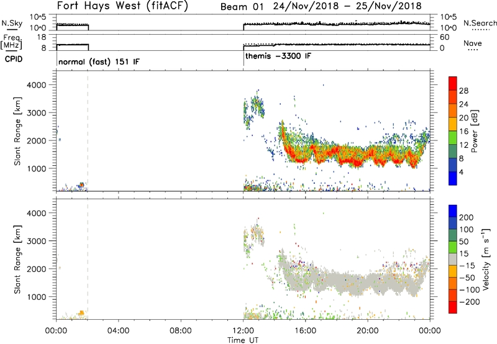The width and height of the screenshot is (497, 344).
Task: Click the '28' tick on Power scale
Action: [463, 91]
